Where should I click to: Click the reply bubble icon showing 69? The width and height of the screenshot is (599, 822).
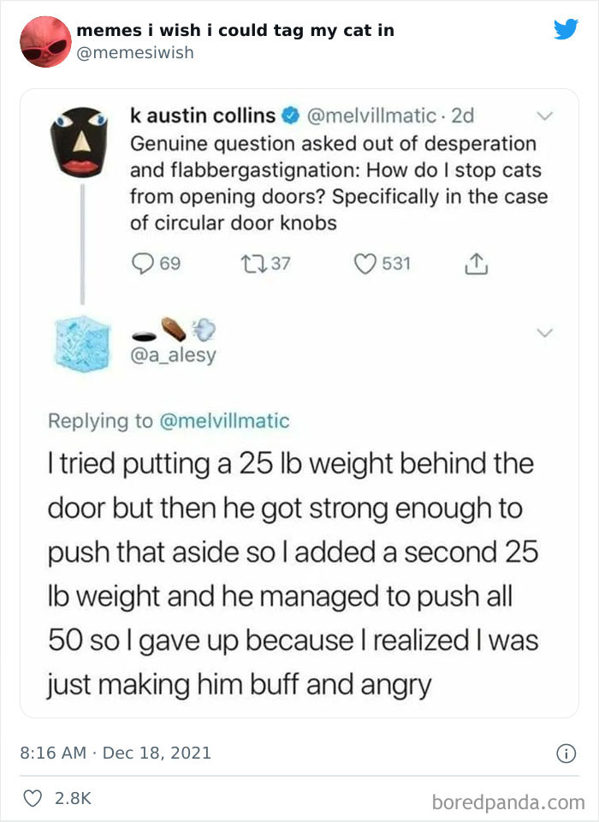(x=144, y=265)
